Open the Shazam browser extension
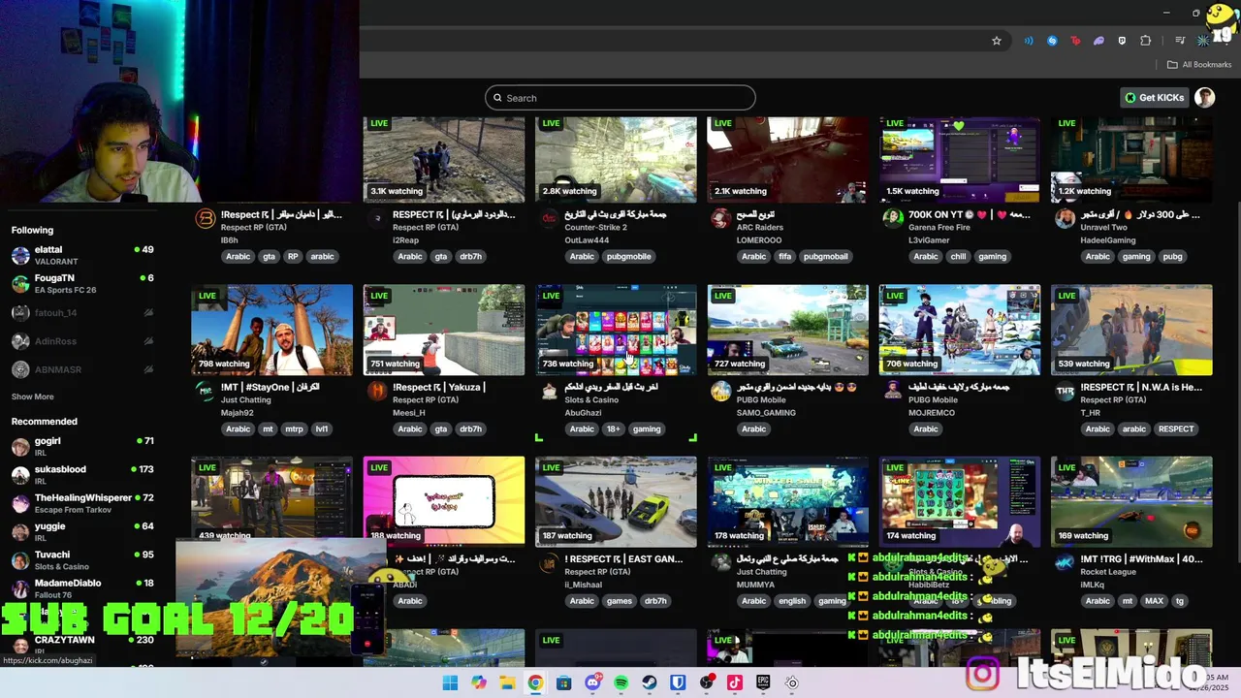1241x698 pixels. pyautogui.click(x=1052, y=41)
